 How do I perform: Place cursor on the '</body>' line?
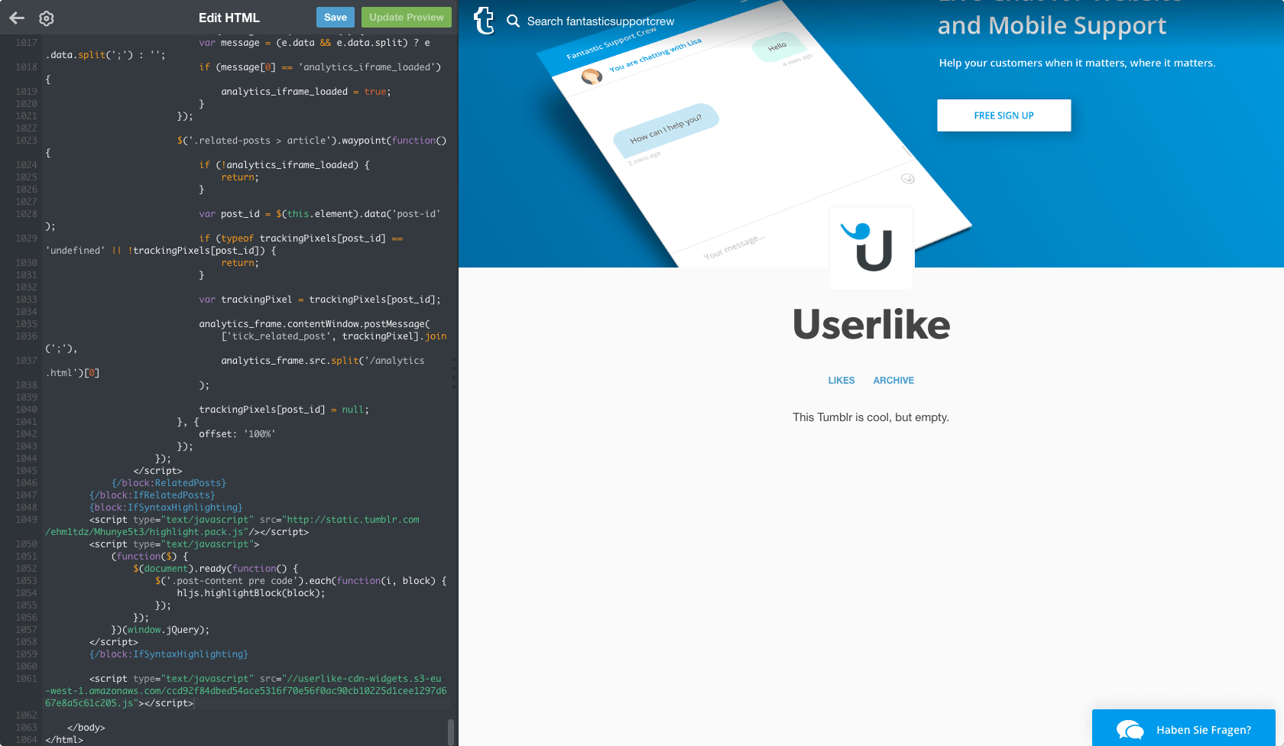[x=86, y=728]
